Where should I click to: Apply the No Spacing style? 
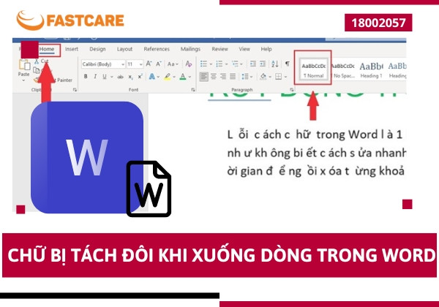point(343,70)
